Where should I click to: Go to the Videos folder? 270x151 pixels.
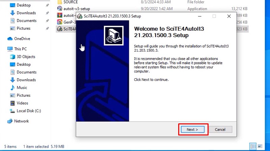coord(22,103)
